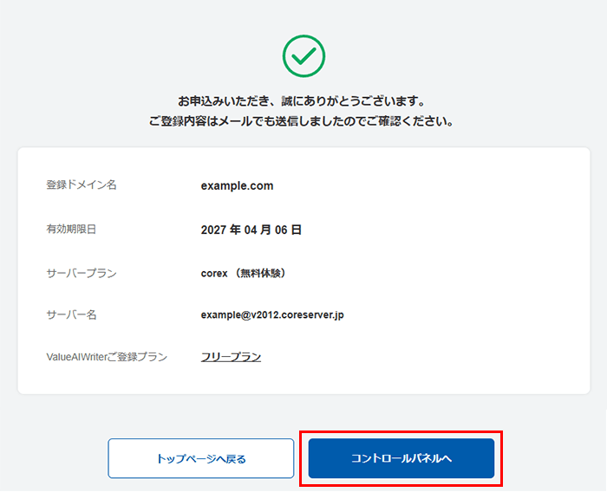Click the お申込みいただき thank-you message line
Screen dimensions: 607x492
pos(303,100)
